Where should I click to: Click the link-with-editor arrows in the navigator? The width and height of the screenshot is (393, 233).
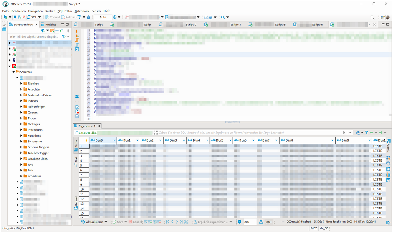click(x=61, y=30)
